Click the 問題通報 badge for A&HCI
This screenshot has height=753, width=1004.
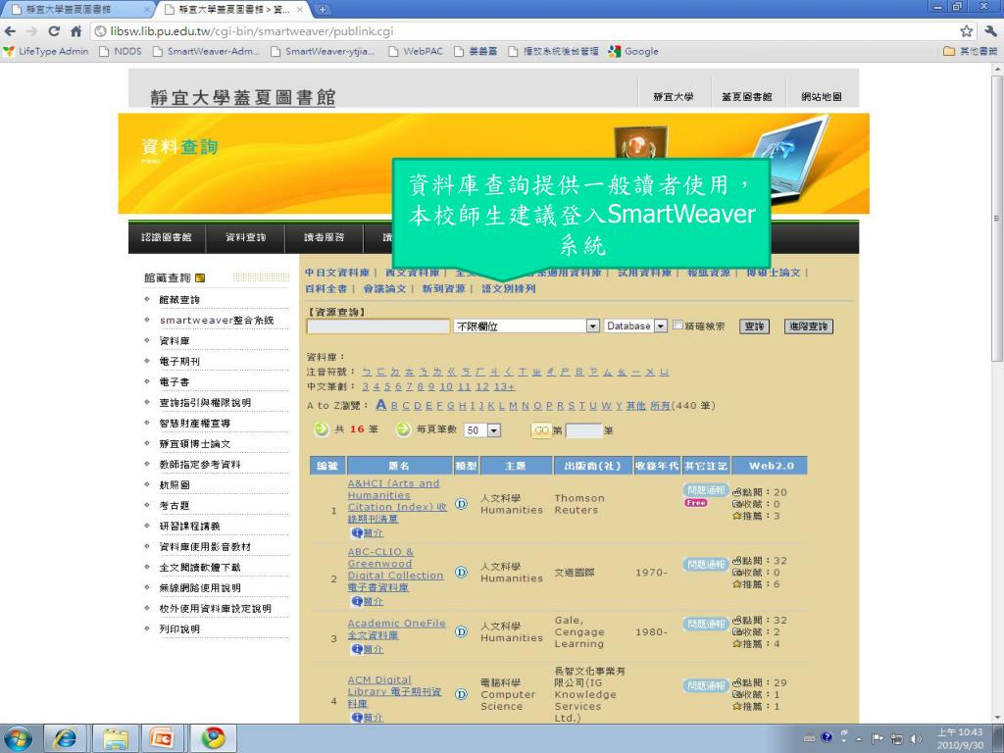tap(706, 490)
